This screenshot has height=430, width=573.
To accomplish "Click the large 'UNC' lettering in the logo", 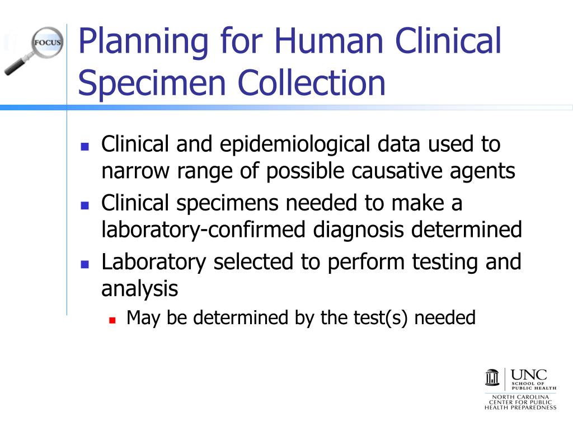I will click(x=529, y=375).
